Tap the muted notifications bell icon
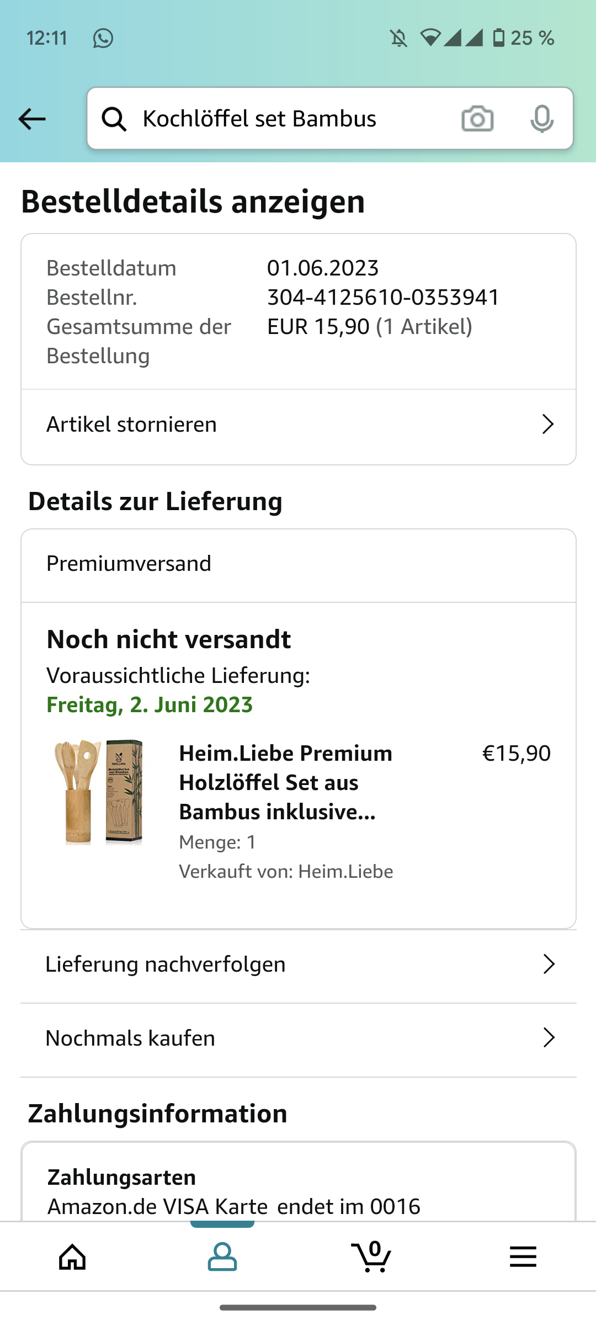 coord(398,38)
